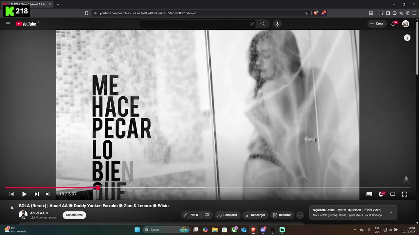The width and height of the screenshot is (419, 235).
Task: View site information icon beside URL
Action: [x=95, y=13]
